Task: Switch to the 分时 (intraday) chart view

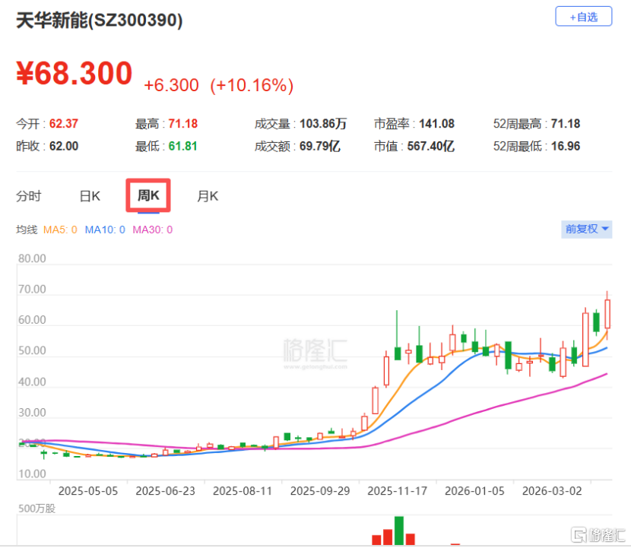Action: click(x=29, y=195)
